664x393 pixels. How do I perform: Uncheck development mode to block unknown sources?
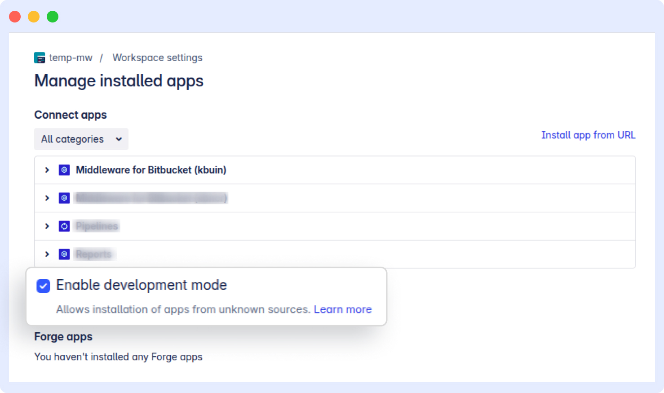pyautogui.click(x=43, y=286)
